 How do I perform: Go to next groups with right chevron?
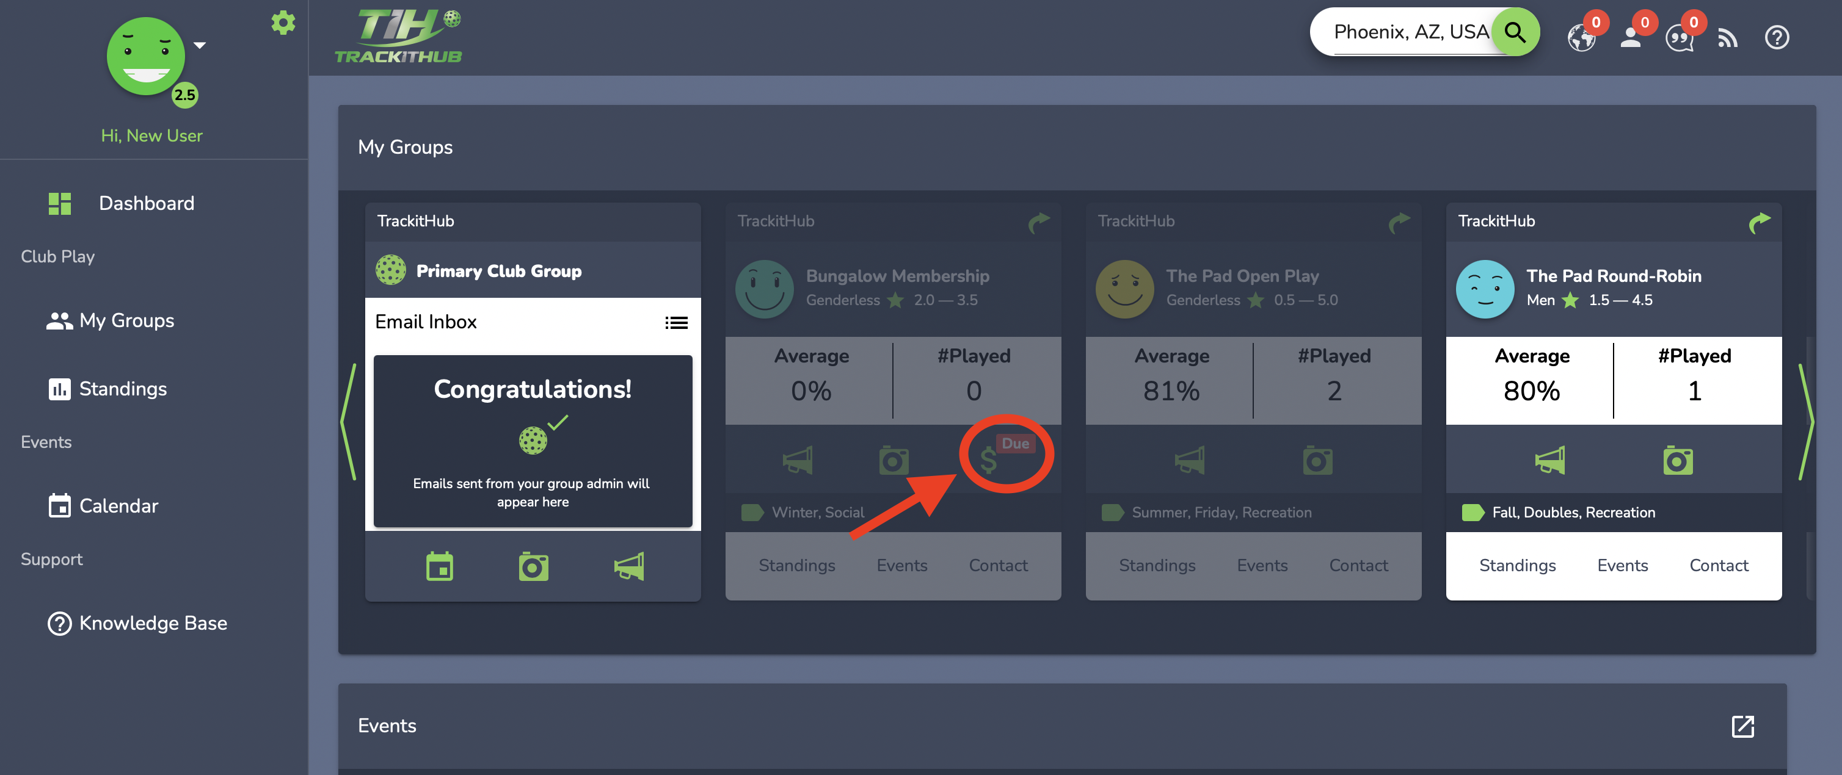1806,422
